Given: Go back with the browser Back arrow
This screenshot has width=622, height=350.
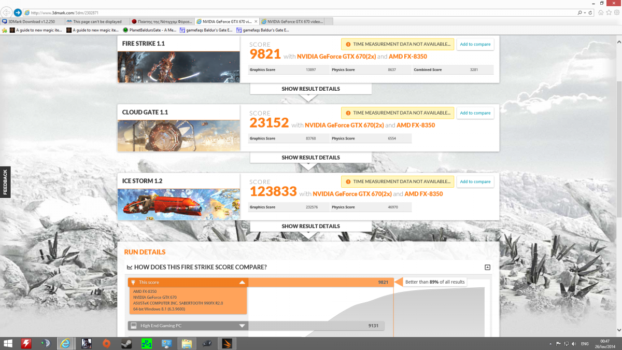Looking at the screenshot, I should 7,12.
